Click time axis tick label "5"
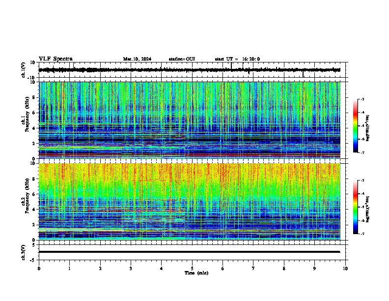The width and height of the screenshot is (389, 301). click(192, 269)
